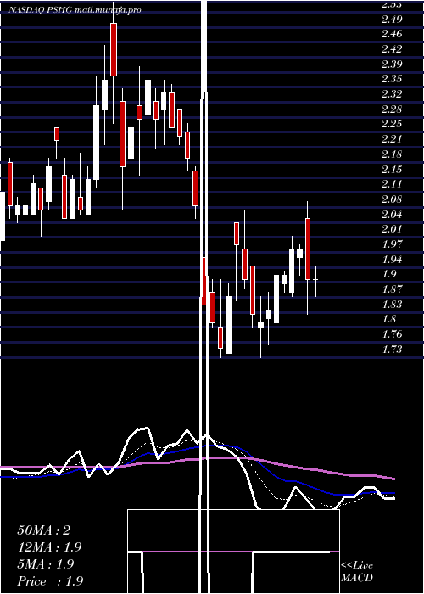Click the 2.15 price axis label
This screenshot has width=424, height=594.
tap(392, 169)
